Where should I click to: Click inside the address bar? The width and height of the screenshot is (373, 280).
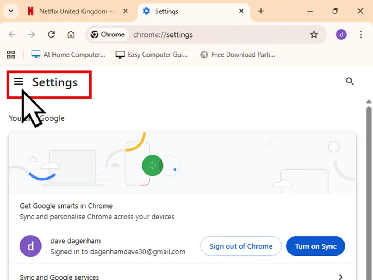click(x=200, y=35)
